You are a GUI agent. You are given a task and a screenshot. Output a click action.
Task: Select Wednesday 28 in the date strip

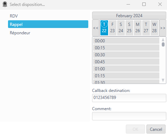[x=154, y=28]
